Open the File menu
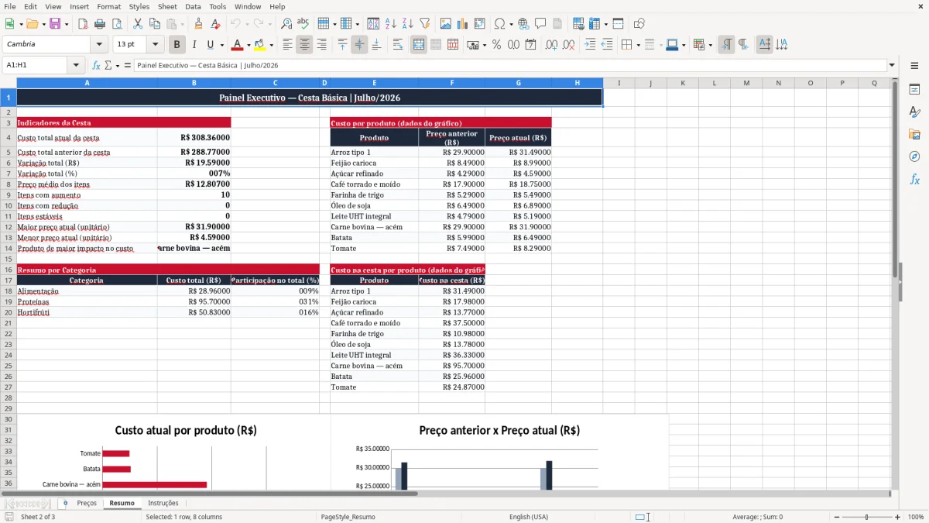929x523 pixels. click(x=10, y=6)
